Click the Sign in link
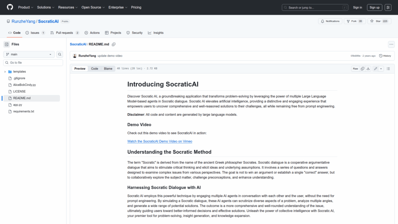The width and height of the screenshot is (398, 224). tap(358, 7)
